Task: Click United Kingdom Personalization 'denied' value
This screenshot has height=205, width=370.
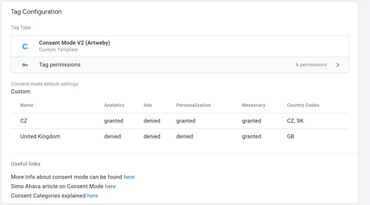Action: 185,136
